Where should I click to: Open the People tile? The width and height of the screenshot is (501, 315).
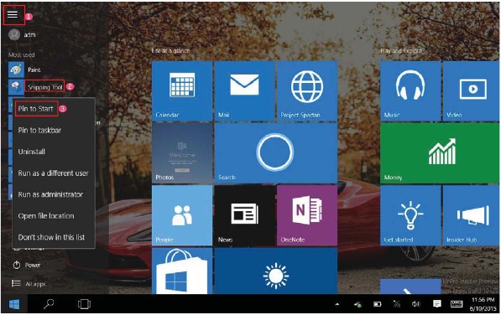(182, 215)
